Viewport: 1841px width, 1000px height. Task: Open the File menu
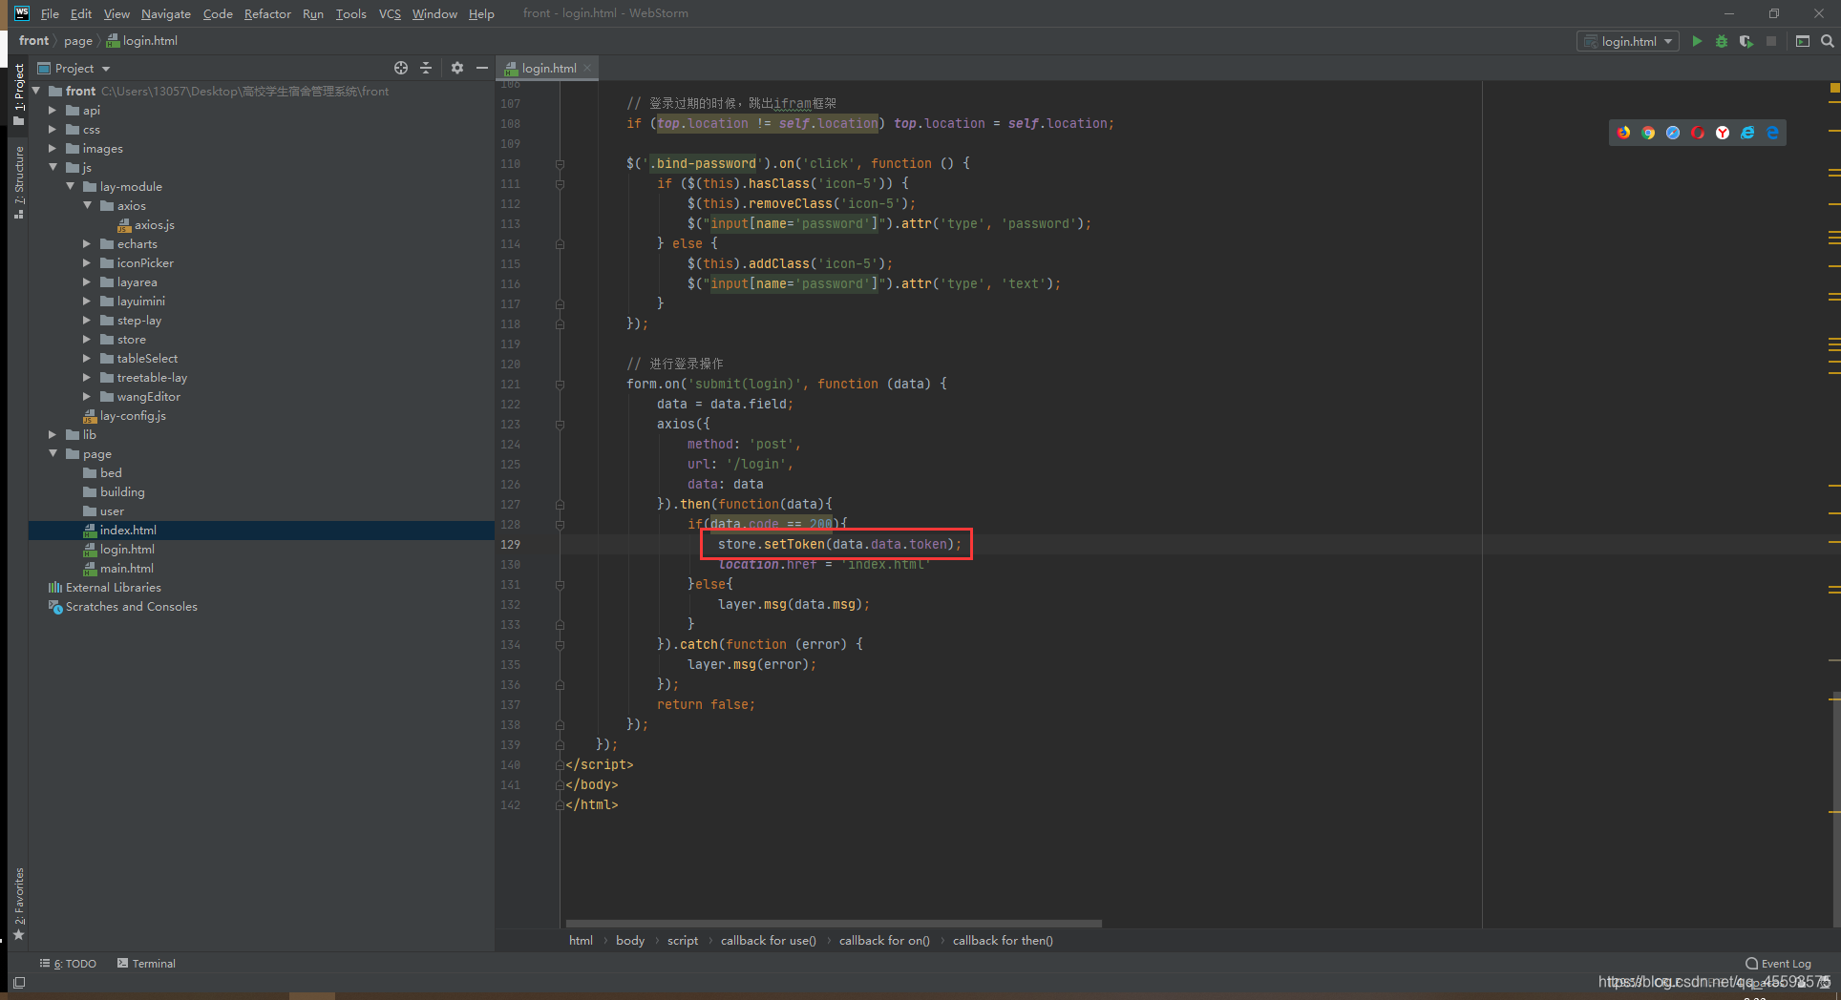coord(50,13)
